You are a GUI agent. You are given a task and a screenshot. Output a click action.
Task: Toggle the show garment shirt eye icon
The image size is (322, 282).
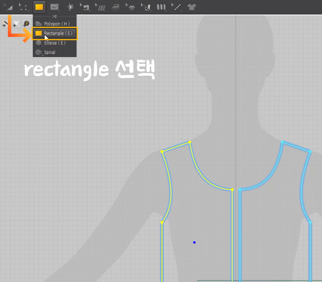pyautogui.click(x=16, y=24)
